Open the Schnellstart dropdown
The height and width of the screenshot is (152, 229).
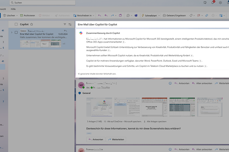tap(158, 16)
